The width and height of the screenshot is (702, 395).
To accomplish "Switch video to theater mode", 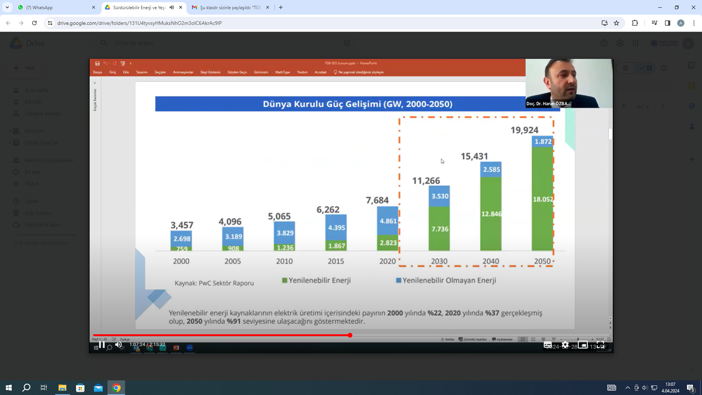I will click(583, 345).
